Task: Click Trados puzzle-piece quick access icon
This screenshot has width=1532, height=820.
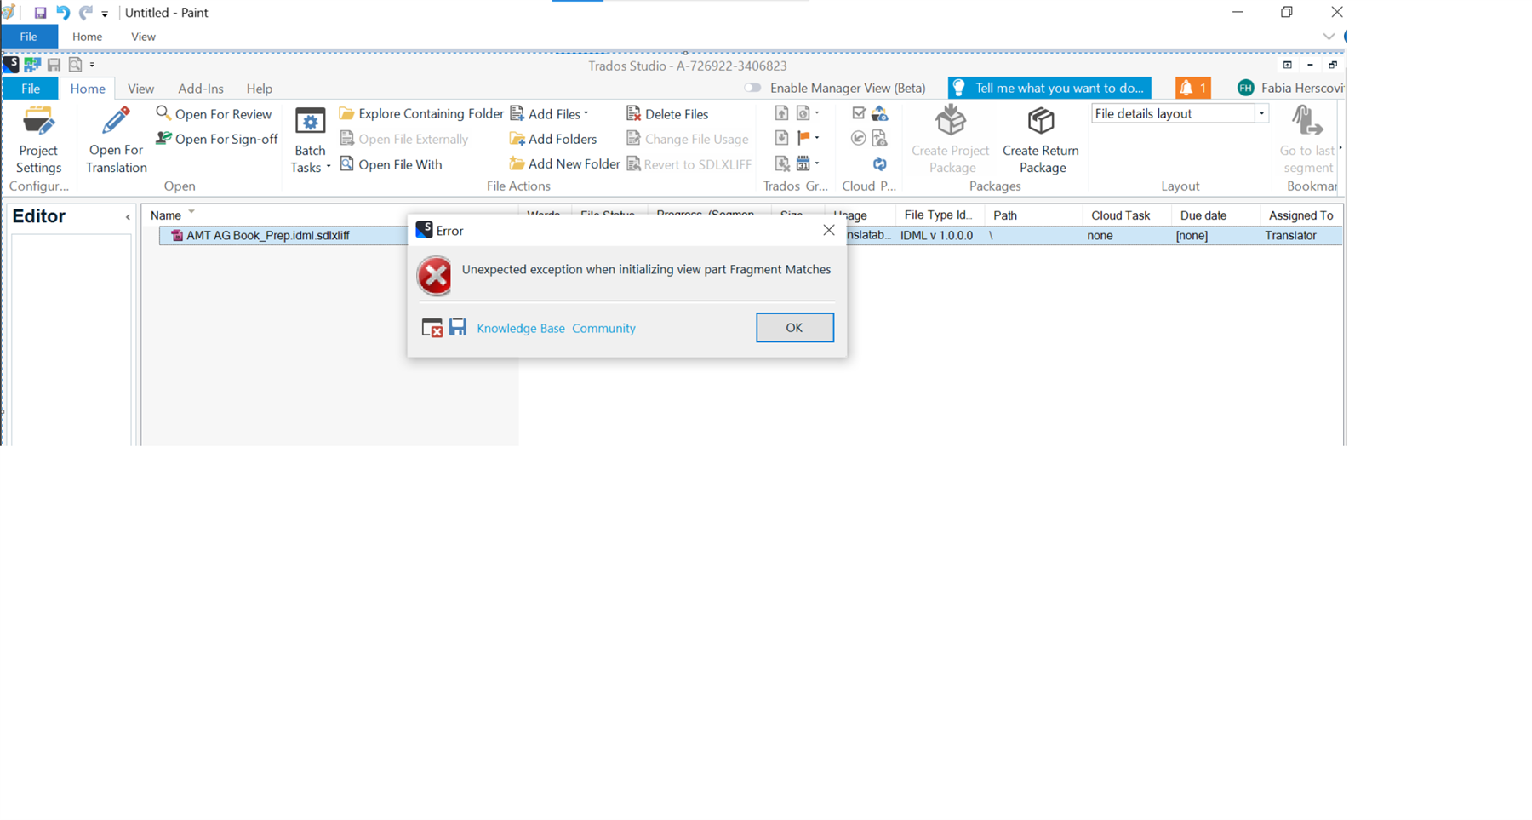Action: 32,65
